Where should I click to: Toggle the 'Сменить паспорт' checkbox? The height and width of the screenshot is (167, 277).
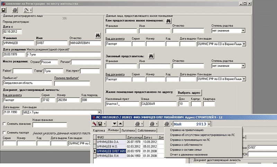[x=4, y=132]
